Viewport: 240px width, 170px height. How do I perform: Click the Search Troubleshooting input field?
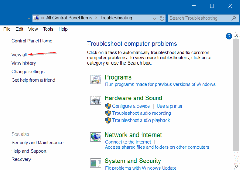click(x=203, y=18)
